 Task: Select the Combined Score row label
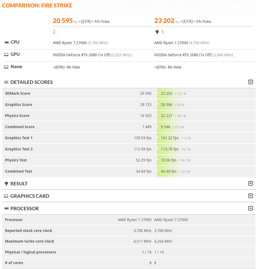pyautogui.click(x=20, y=127)
